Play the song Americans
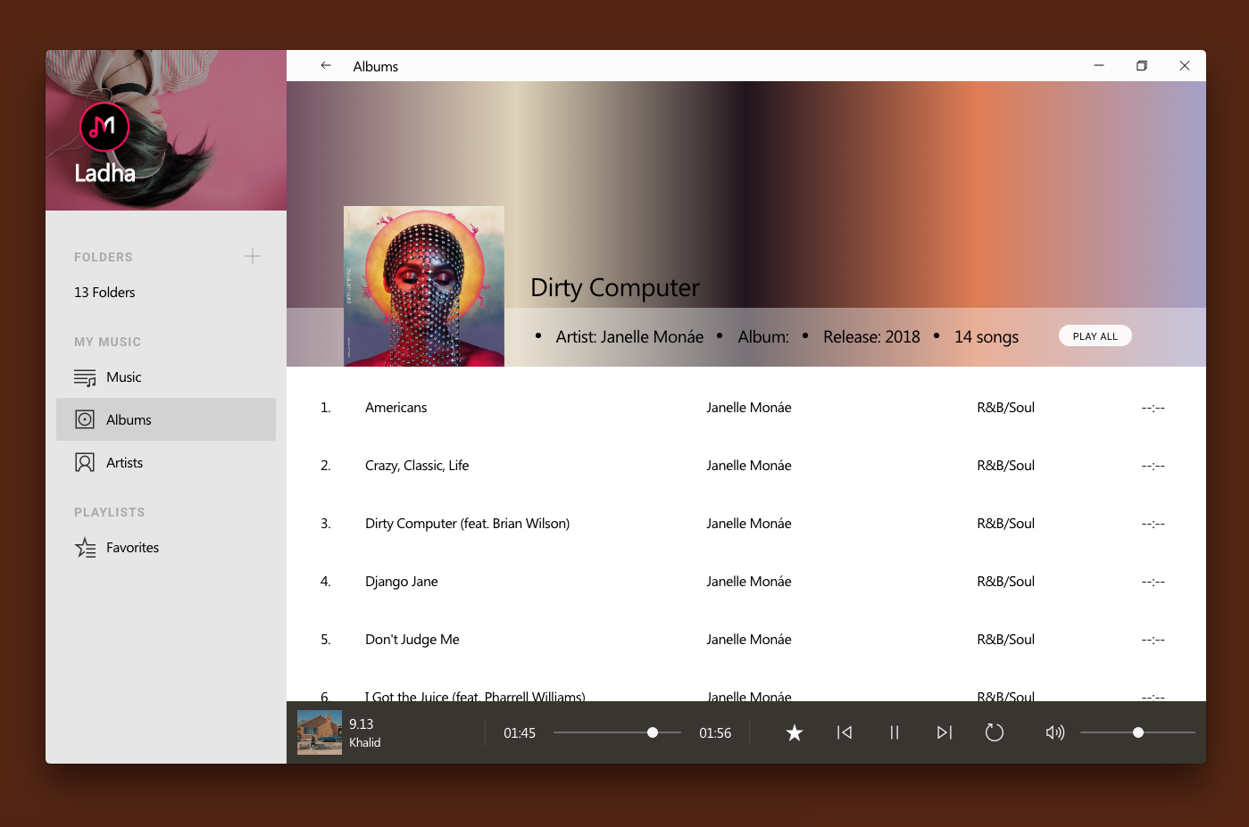1249x827 pixels. (x=396, y=408)
